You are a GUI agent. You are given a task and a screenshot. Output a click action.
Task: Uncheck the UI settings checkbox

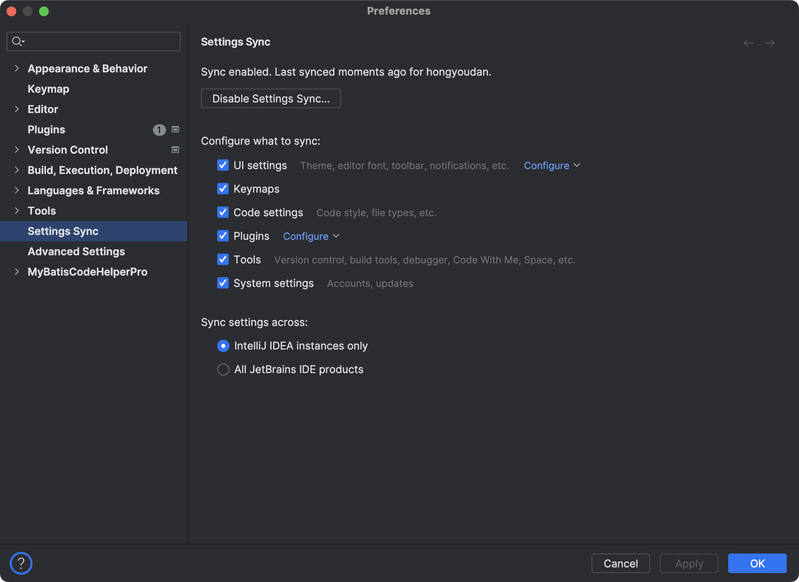tap(223, 165)
